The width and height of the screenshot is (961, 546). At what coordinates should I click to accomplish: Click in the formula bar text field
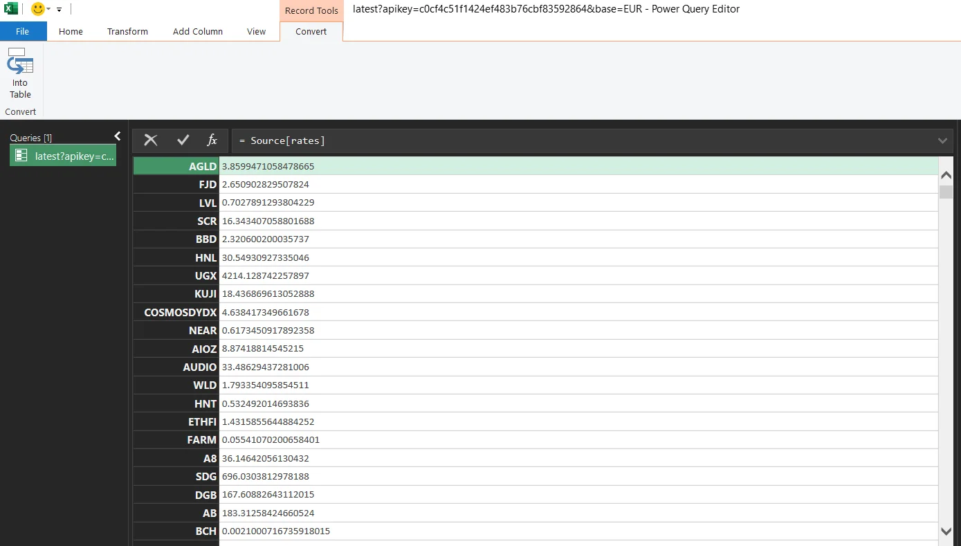click(581, 140)
